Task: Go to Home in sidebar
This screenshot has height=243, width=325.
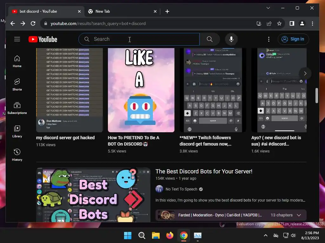Action: point(17,61)
